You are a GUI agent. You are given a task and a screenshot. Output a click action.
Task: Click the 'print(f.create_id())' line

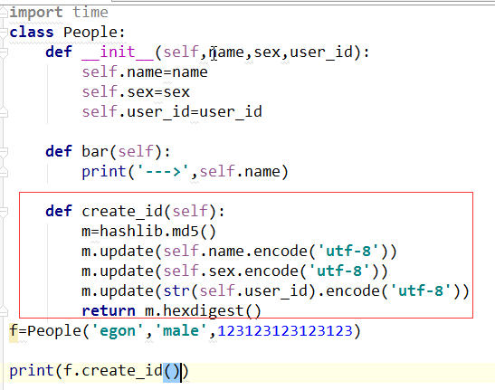[x=99, y=371]
